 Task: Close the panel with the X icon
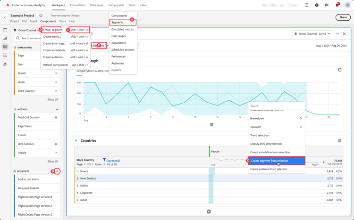(344, 33)
